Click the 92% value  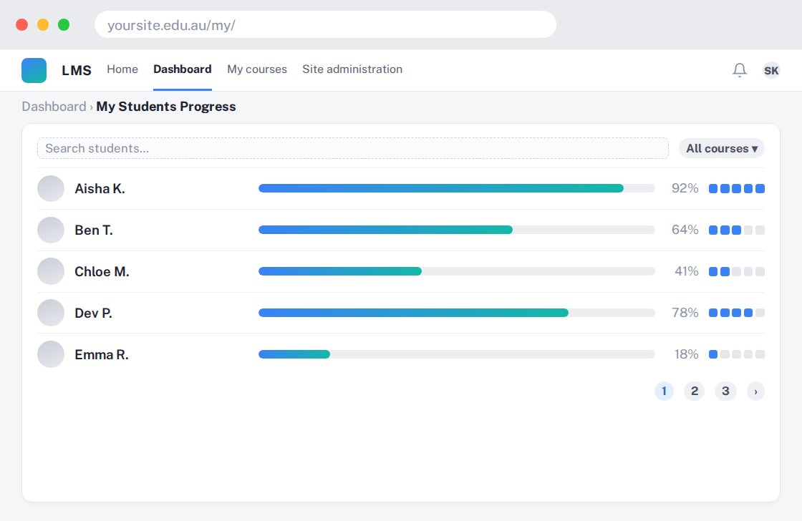(x=685, y=189)
